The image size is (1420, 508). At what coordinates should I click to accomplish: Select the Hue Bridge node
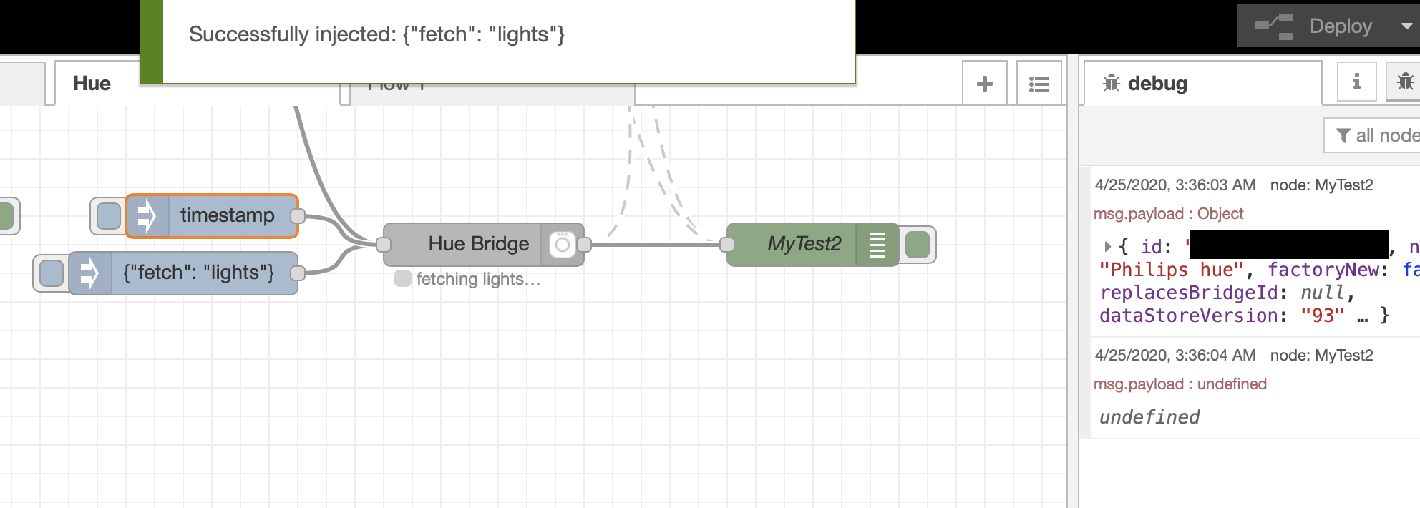pos(477,243)
